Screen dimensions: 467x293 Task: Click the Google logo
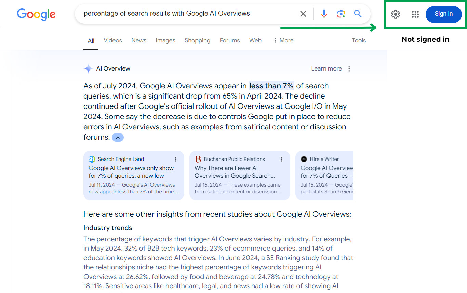36,14
